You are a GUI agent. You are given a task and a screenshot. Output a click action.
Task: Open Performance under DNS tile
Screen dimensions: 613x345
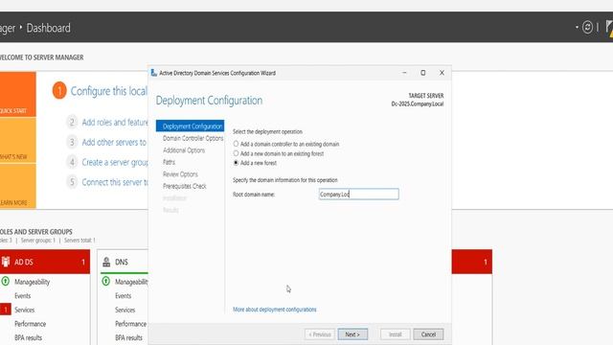tap(130, 324)
